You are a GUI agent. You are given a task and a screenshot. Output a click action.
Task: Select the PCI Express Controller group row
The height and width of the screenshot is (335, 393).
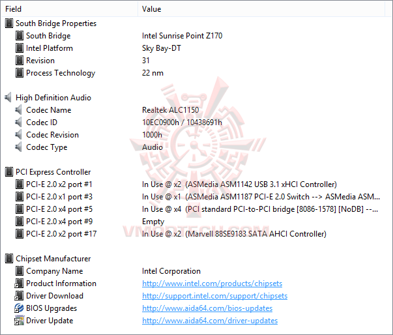pos(53,172)
